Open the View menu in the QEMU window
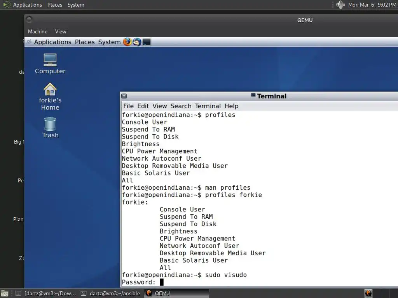This screenshot has height=298, width=398. click(x=61, y=31)
